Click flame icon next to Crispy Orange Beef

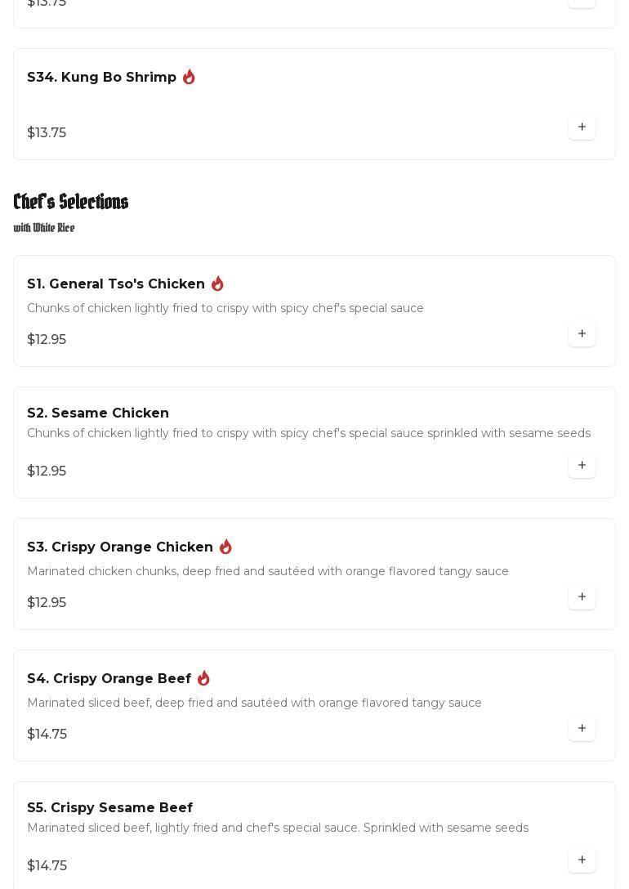pyautogui.click(x=203, y=678)
